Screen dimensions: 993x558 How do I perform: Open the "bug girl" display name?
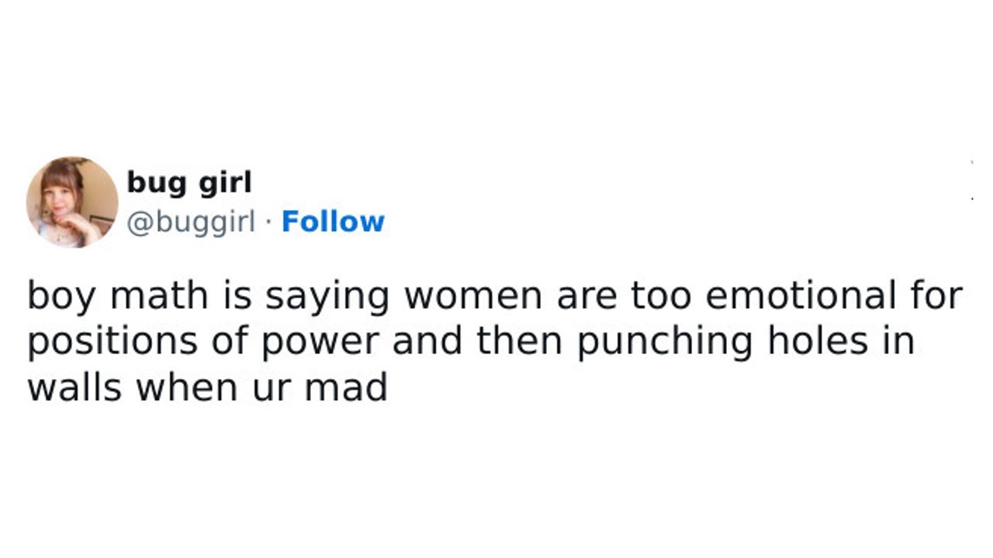tap(189, 183)
